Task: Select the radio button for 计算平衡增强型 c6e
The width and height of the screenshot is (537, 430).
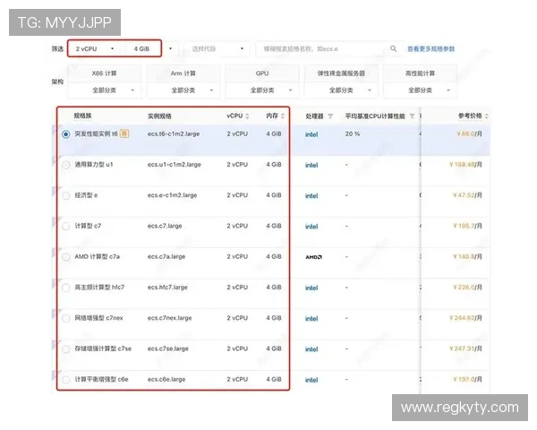Action: [65, 380]
